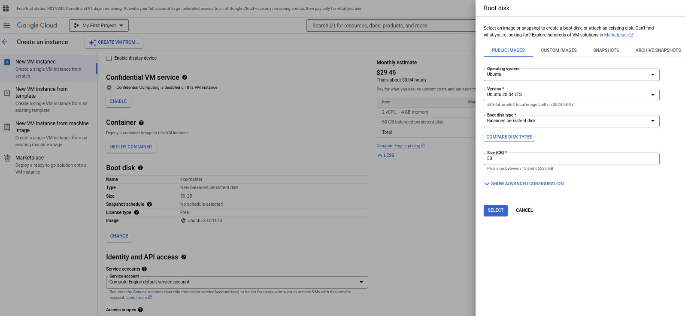
Task: Click help icon next to License type
Action: (x=136, y=213)
